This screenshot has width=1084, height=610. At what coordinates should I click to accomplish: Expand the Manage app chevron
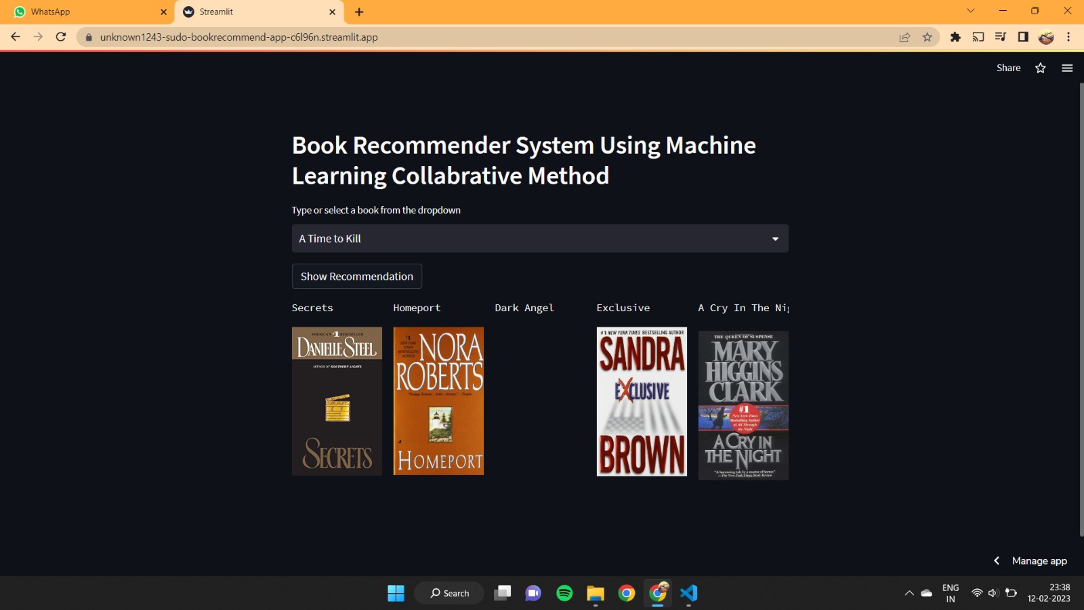[997, 561]
